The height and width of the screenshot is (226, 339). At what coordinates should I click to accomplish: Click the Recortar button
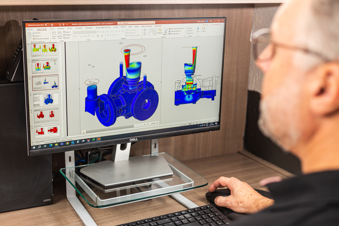[36, 33]
